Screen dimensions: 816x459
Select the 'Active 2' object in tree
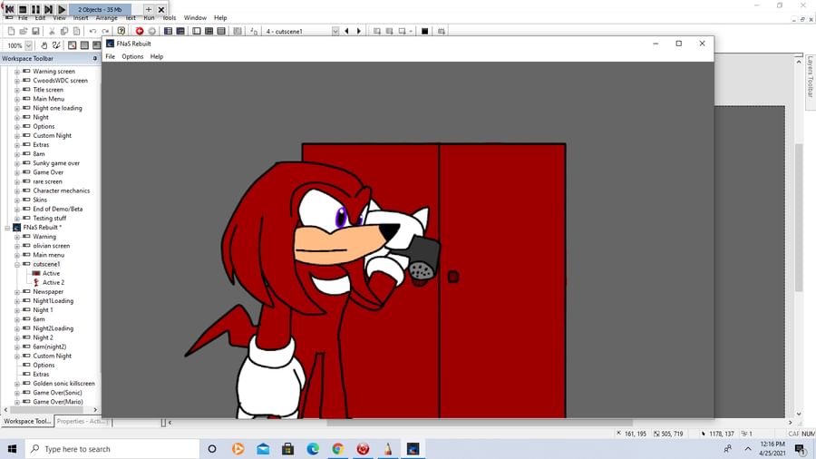tap(53, 283)
